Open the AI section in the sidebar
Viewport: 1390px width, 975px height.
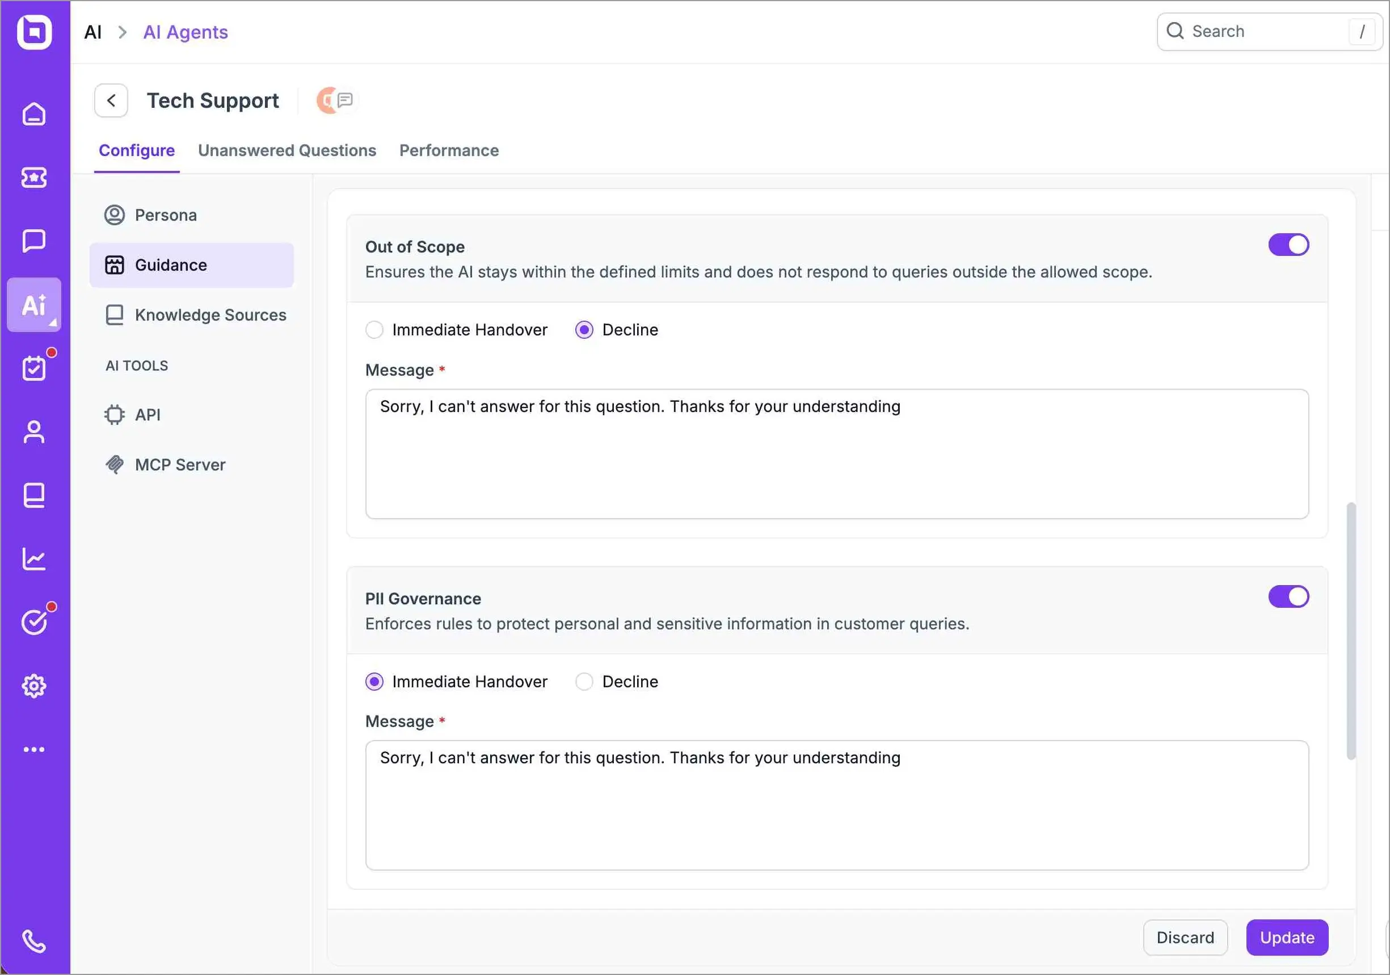(33, 305)
